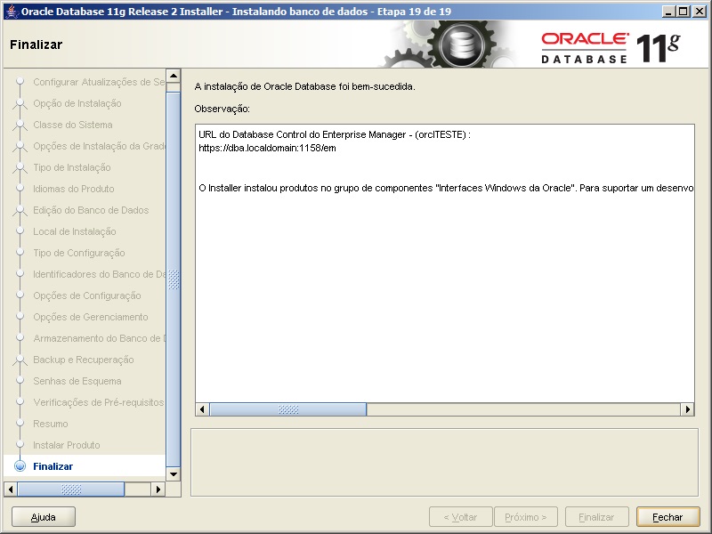Click sidebar vertical scrollbar down arrow
Image resolution: width=712 pixels, height=534 pixels.
click(174, 474)
